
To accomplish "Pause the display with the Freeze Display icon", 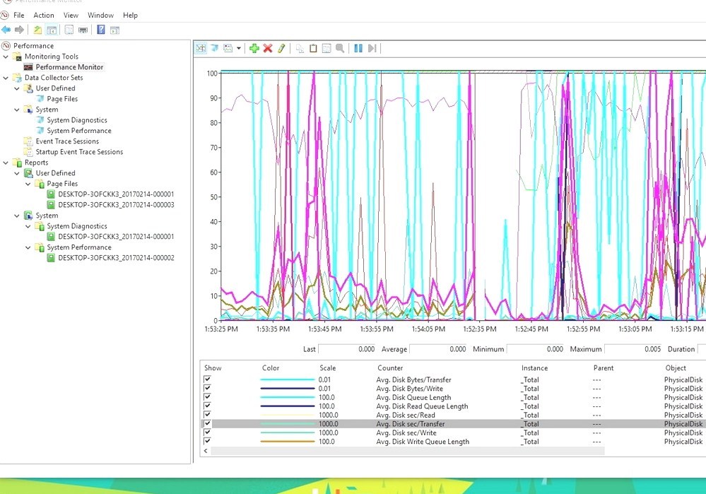I will point(360,48).
